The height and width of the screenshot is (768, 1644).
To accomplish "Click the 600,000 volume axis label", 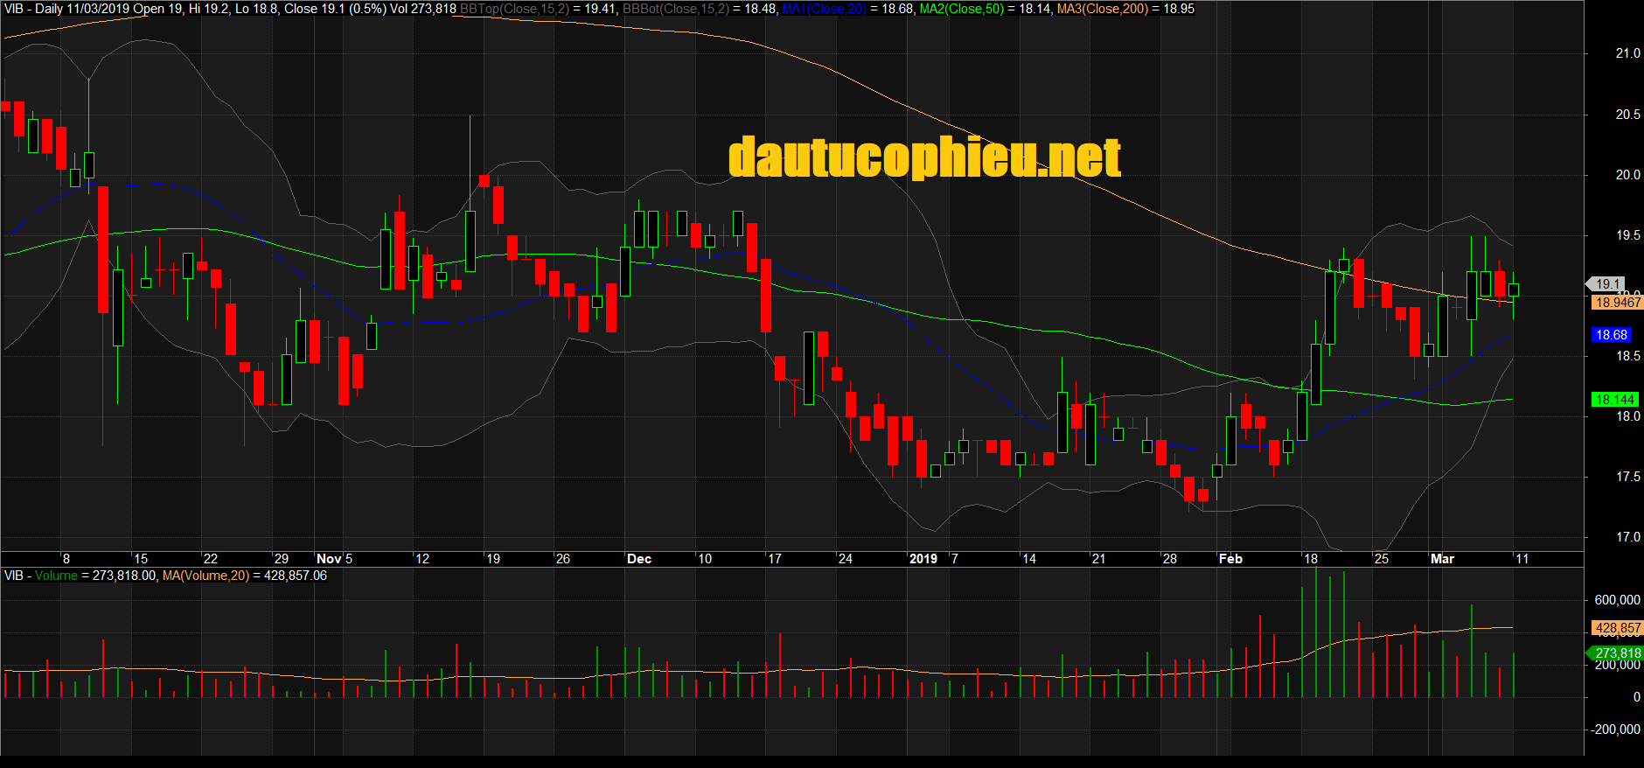I will tap(1618, 600).
